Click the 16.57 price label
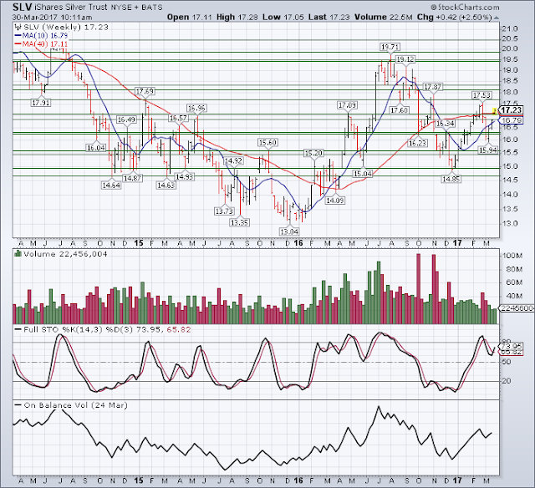 [x=178, y=118]
